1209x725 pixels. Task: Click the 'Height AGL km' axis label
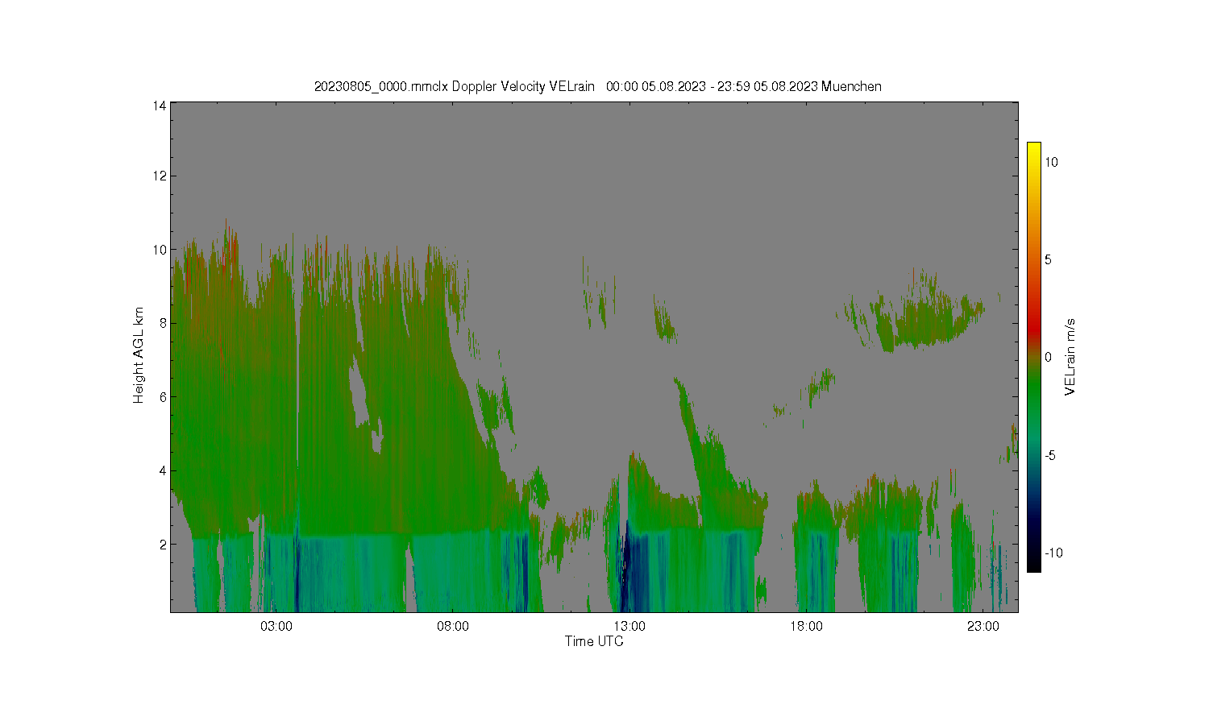[x=139, y=355]
